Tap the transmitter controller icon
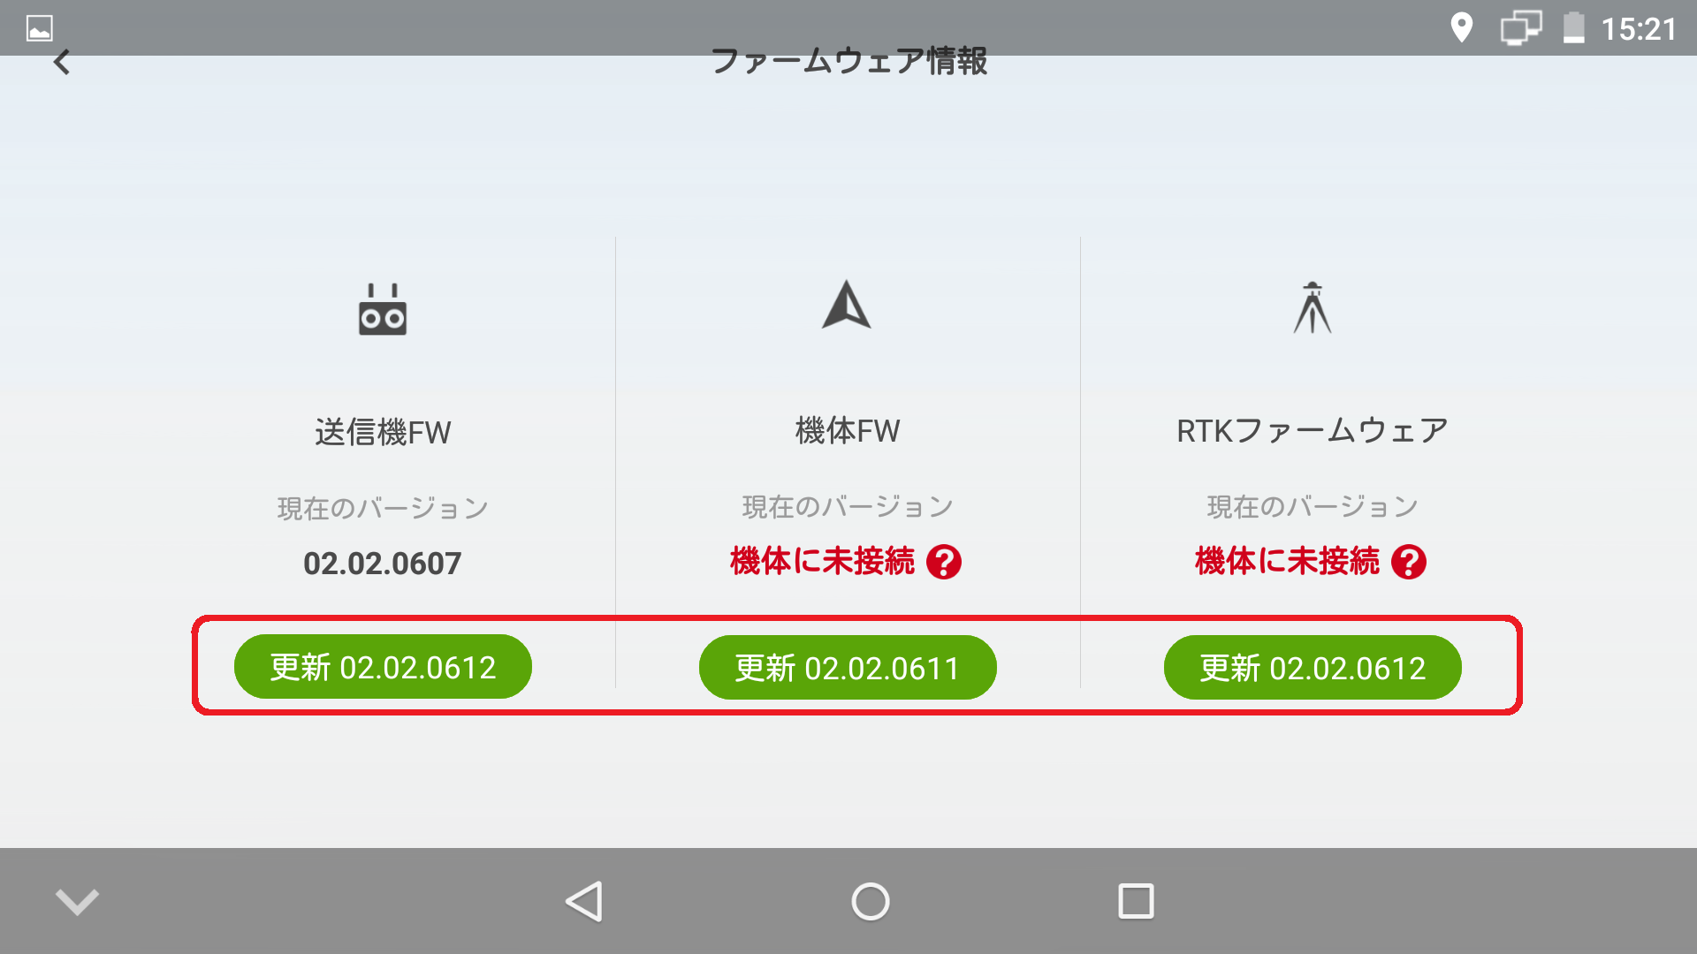1697x954 pixels. click(x=383, y=310)
